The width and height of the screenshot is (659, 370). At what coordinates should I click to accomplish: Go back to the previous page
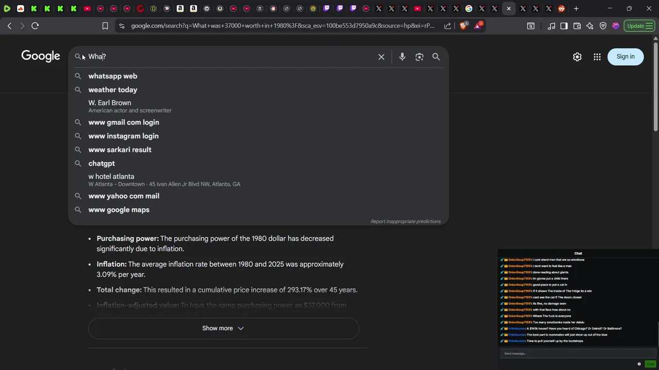9,26
